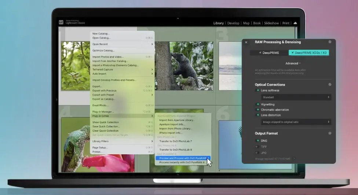Switch to the Develop module

(233, 23)
